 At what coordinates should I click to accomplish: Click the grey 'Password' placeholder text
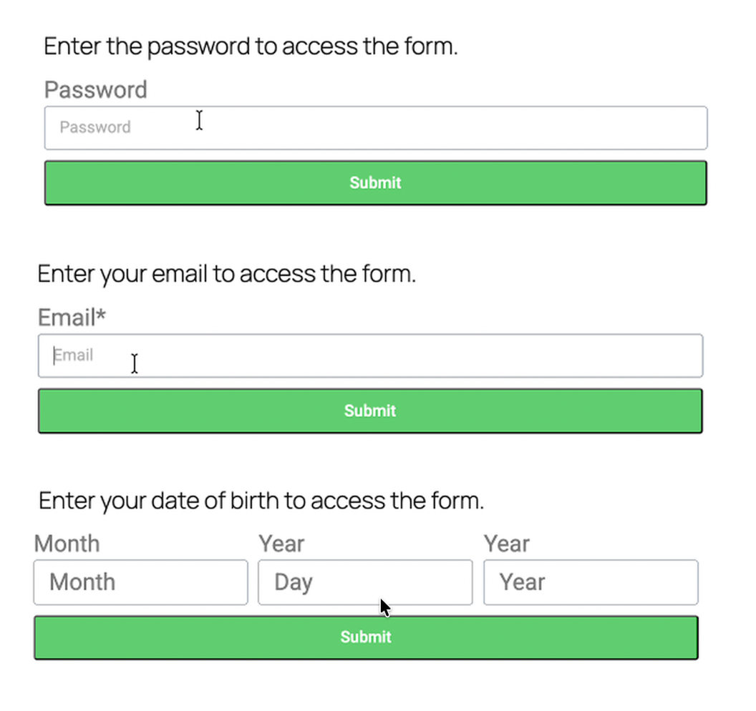[x=95, y=127]
